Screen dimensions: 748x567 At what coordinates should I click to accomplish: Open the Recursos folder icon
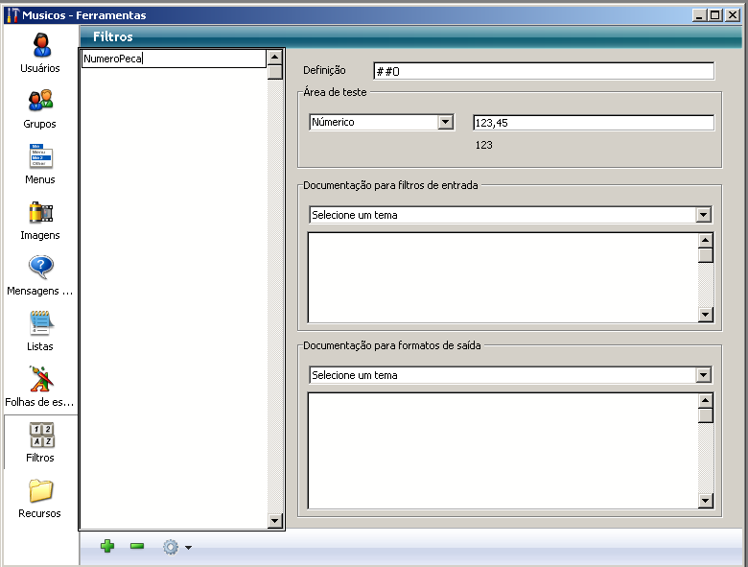[40, 491]
